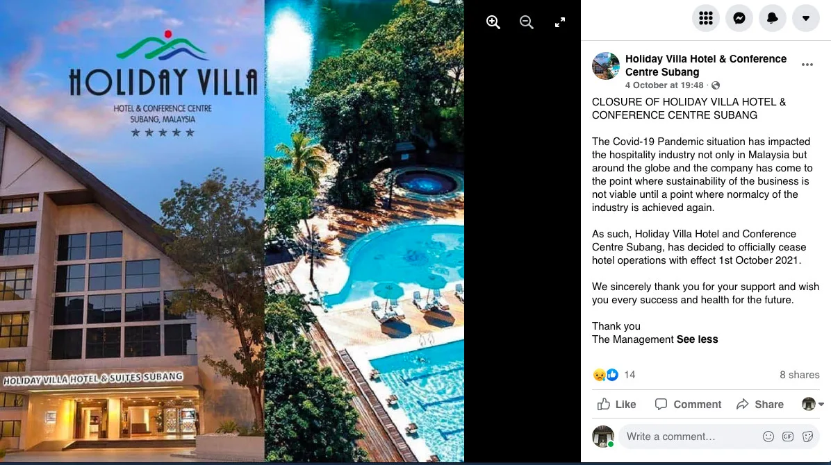Open the Facebook menu grid
The image size is (831, 465).
[705, 18]
